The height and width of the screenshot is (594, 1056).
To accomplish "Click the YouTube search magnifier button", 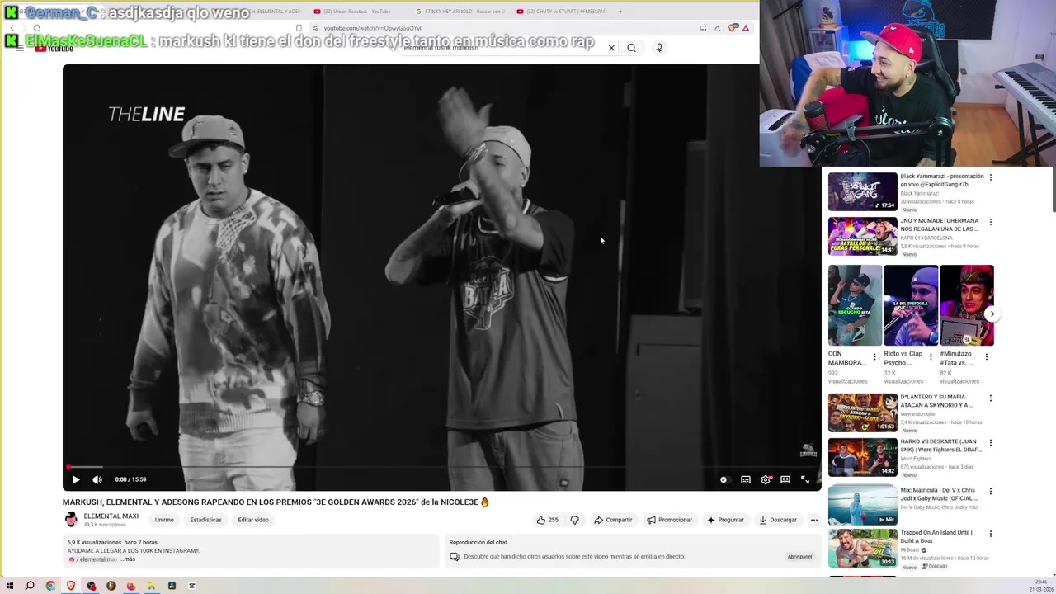I will [x=631, y=48].
